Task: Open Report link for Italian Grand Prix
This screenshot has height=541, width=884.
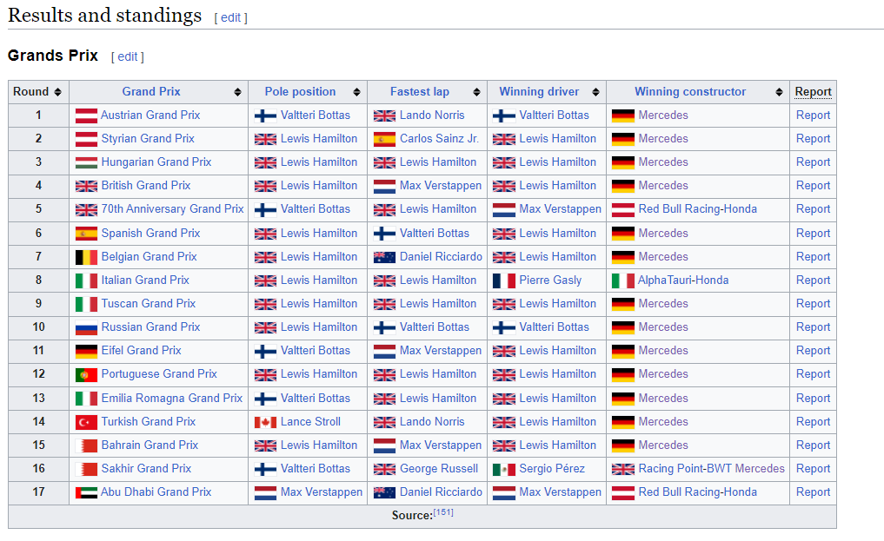Action: [813, 280]
